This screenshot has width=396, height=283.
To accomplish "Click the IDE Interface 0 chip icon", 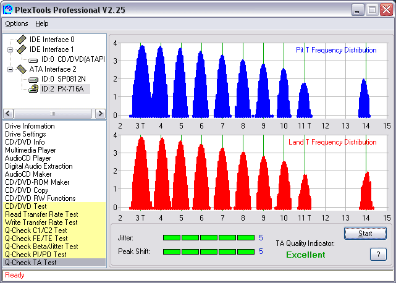I will coord(22,40).
